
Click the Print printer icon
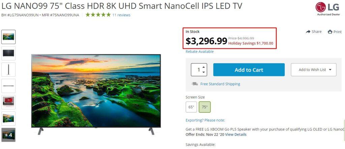pos(330,32)
